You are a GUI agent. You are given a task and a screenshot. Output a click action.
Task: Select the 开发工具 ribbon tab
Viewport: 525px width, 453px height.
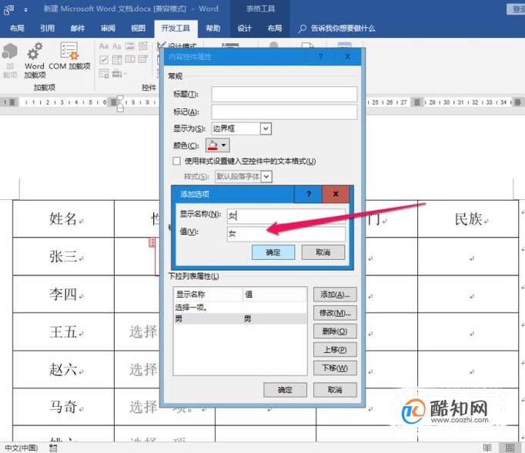(176, 28)
